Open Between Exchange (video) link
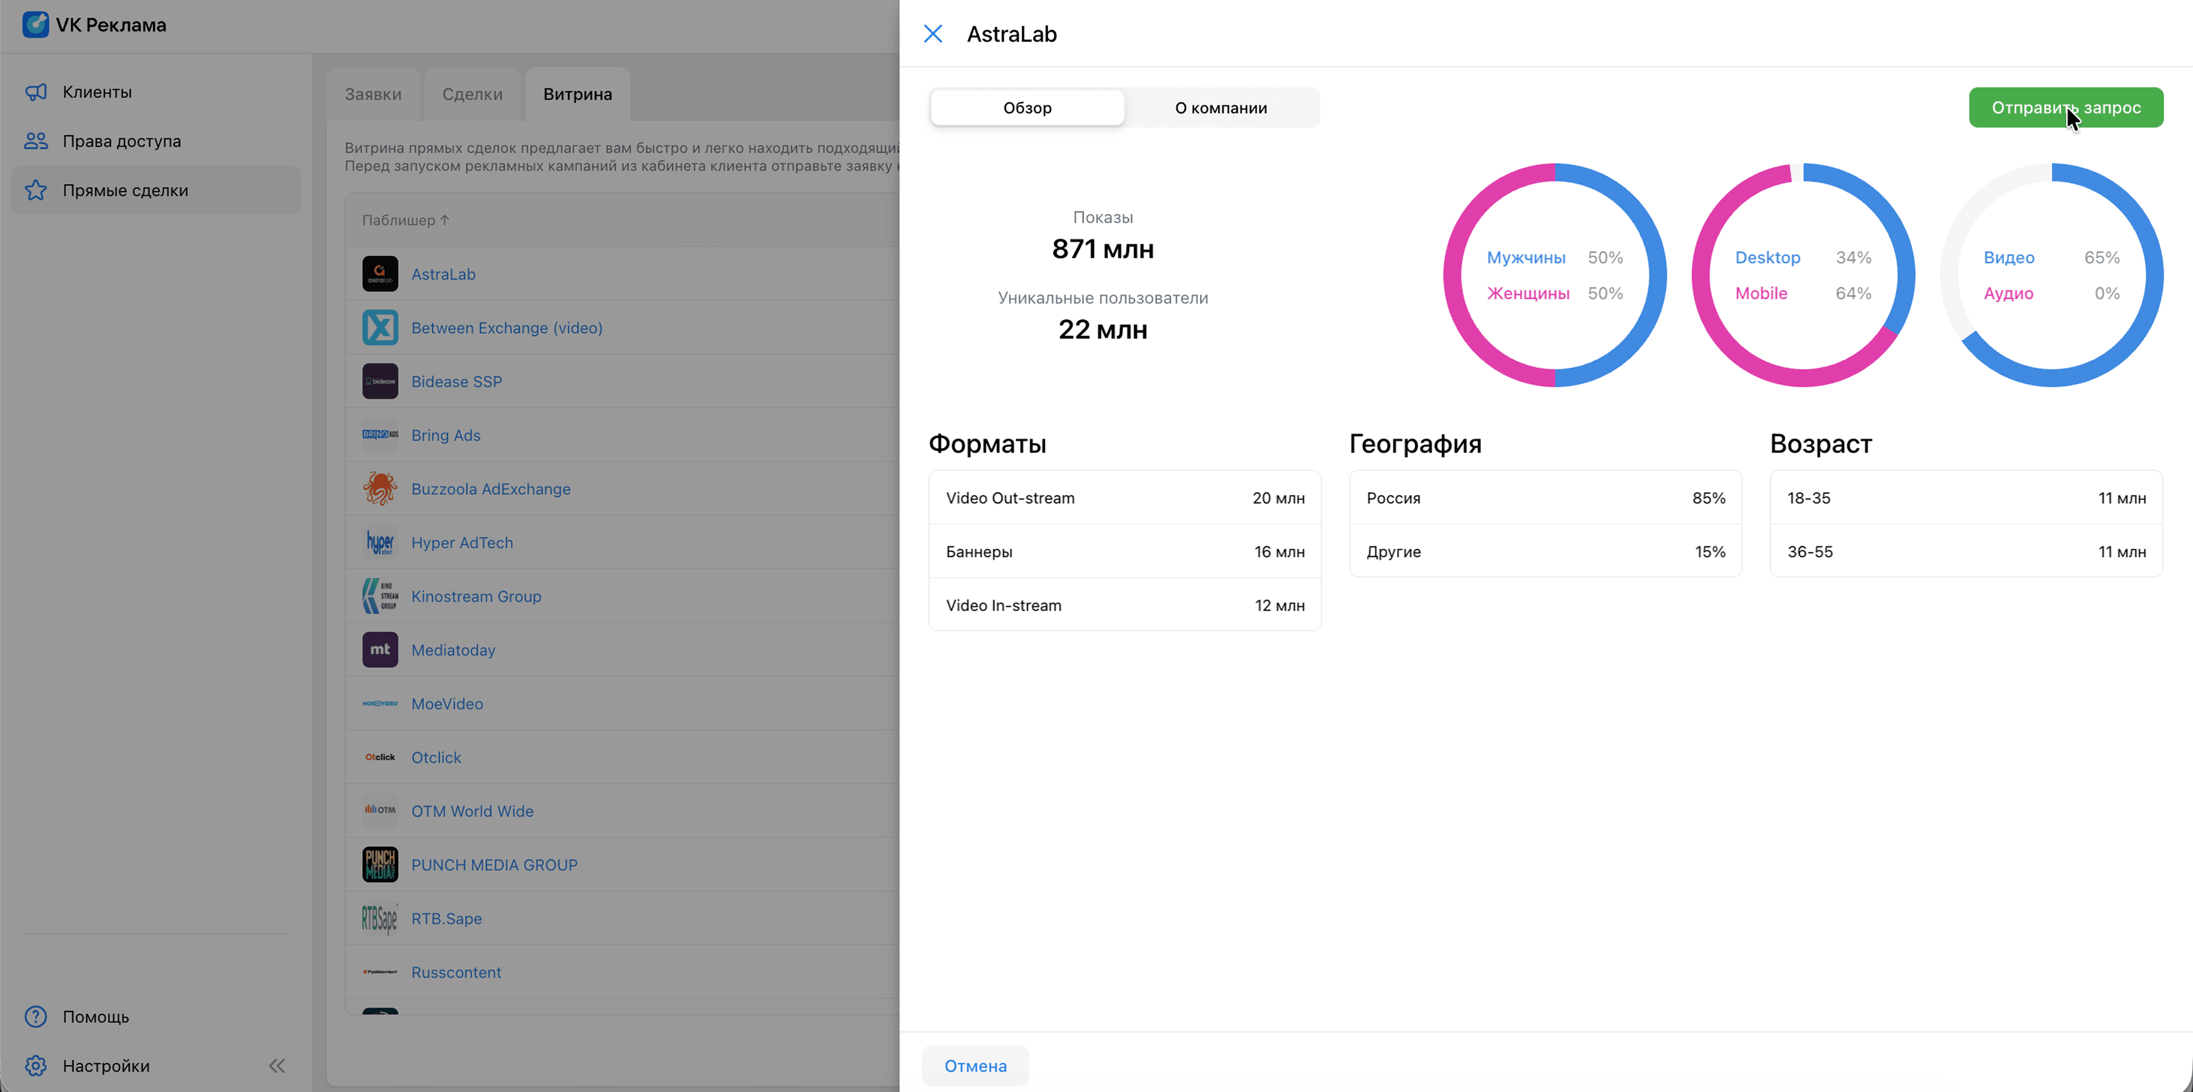This screenshot has height=1092, width=2193. pyautogui.click(x=507, y=328)
